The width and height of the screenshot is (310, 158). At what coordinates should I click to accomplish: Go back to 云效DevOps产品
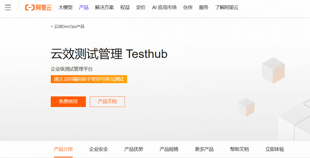(68, 27)
